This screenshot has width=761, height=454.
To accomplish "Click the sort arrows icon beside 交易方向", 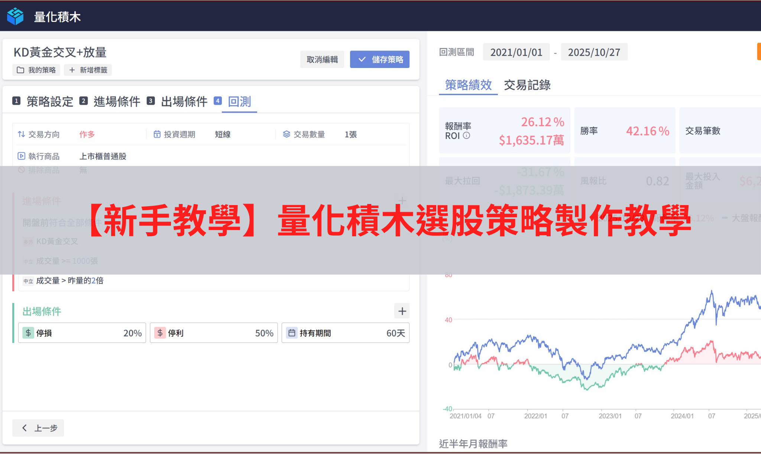I will coord(21,134).
